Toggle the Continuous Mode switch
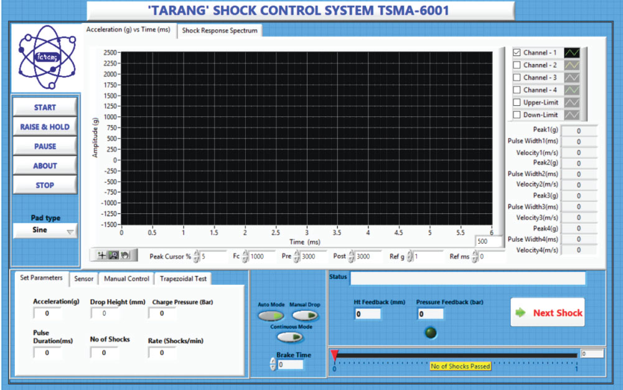Image resolution: width=623 pixels, height=390 pixels. coord(290,337)
